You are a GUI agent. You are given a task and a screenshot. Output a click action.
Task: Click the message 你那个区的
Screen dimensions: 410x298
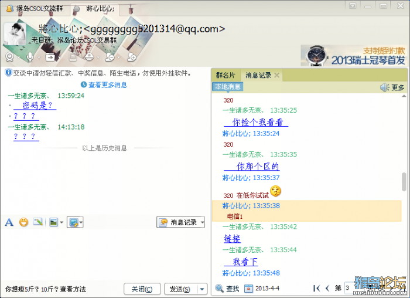pos(252,167)
